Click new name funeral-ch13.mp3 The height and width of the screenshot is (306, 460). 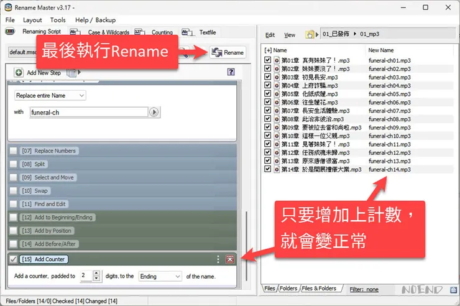(x=389, y=161)
